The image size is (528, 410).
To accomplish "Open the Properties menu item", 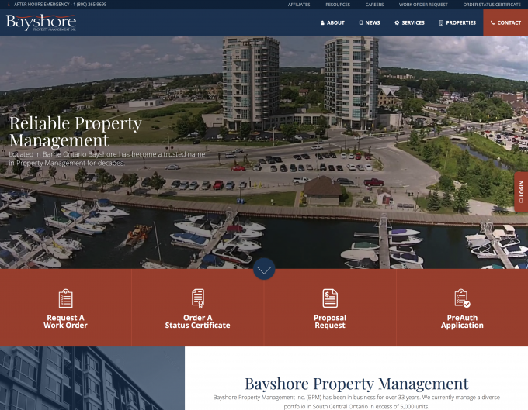I will click(457, 23).
